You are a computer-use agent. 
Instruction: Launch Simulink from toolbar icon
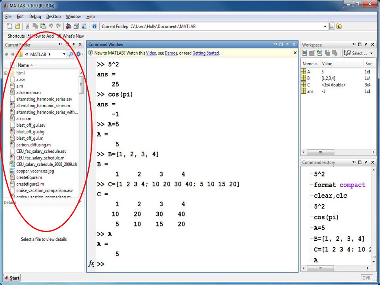pyautogui.click(x=68, y=26)
